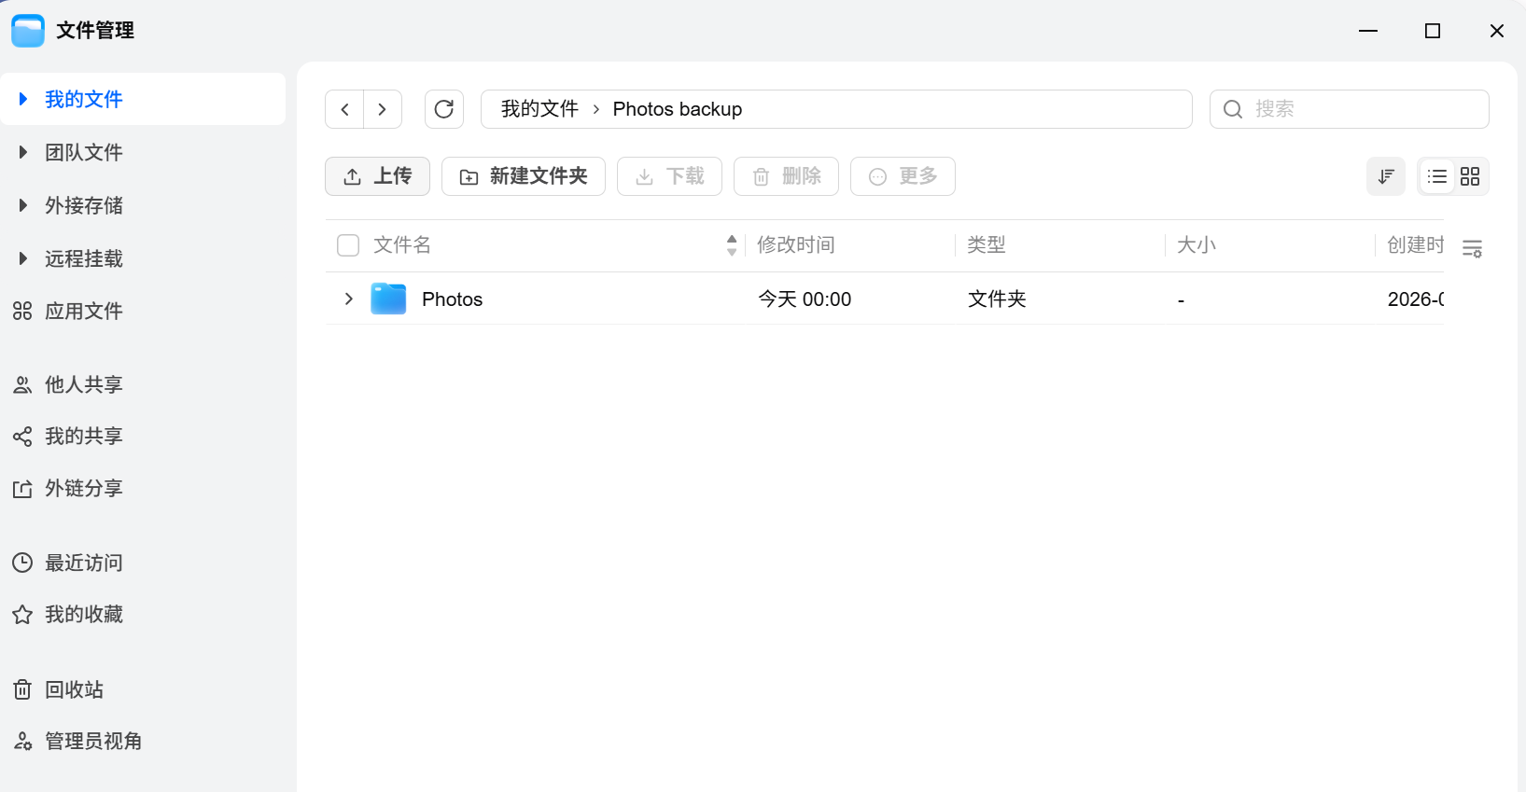
Task: Click the 下载 download button
Action: tap(669, 176)
